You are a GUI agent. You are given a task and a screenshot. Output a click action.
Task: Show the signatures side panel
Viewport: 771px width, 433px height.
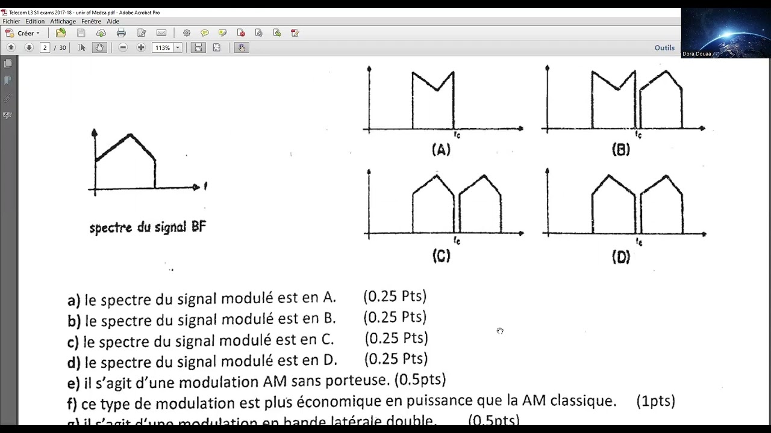pyautogui.click(x=8, y=115)
